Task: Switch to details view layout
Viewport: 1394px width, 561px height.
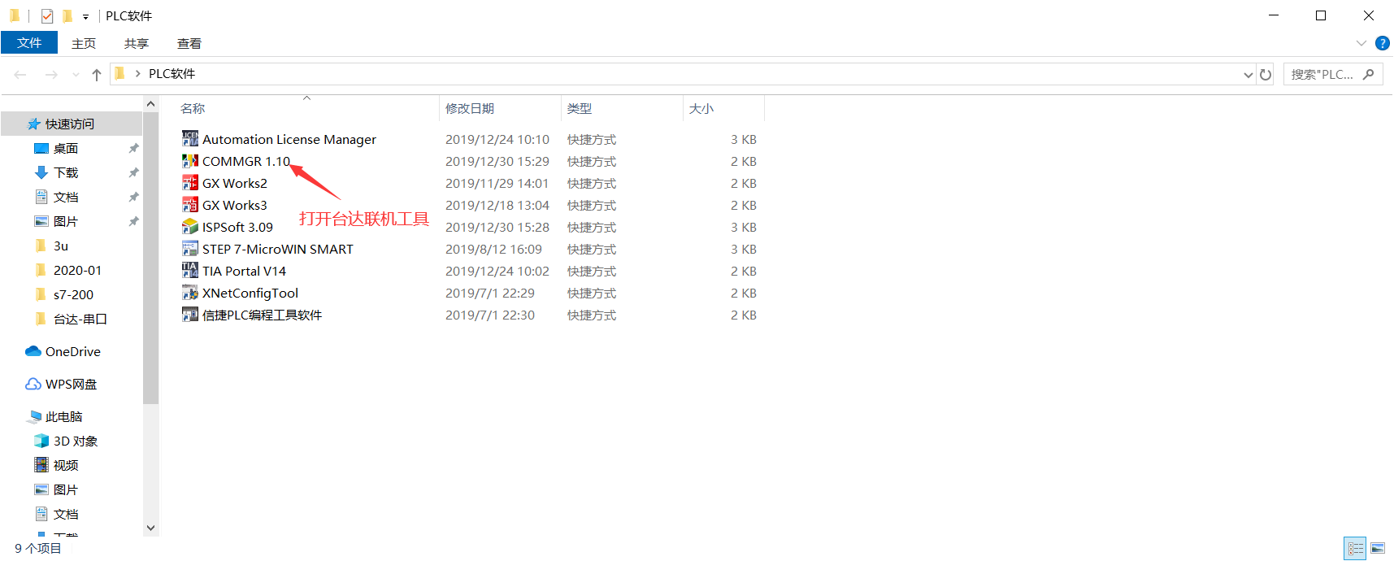Action: click(1355, 549)
